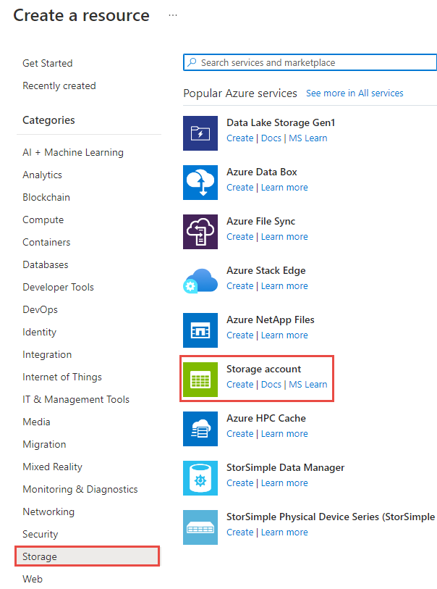Select the Networking category
Viewport: 437px width, 589px height.
[48, 511]
